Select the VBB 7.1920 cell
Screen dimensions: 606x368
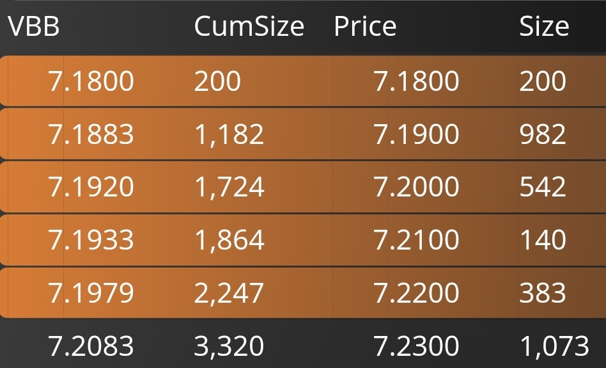coord(91,186)
